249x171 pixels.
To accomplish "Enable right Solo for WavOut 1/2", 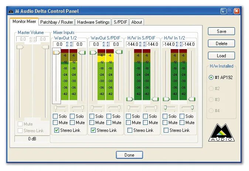I will point(72,116).
